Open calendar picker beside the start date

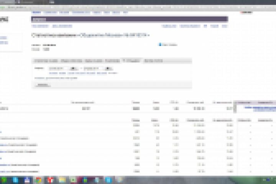pyautogui.click(x=74, y=68)
